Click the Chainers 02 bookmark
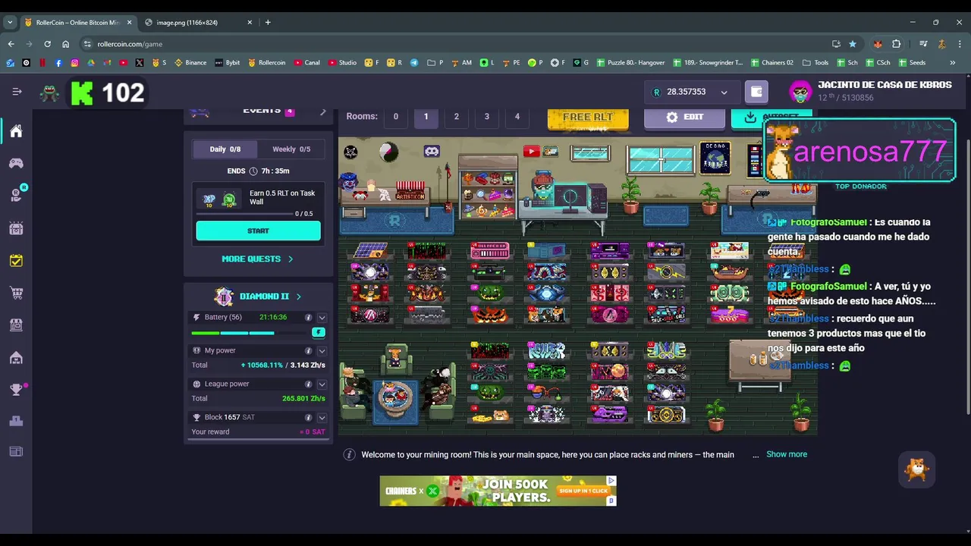This screenshot has height=546, width=971. coord(771,62)
